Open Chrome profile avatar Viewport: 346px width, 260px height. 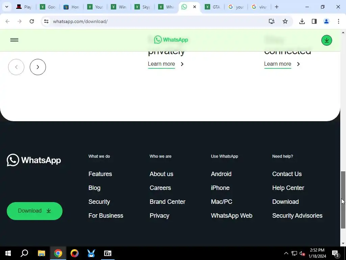[x=326, y=21]
